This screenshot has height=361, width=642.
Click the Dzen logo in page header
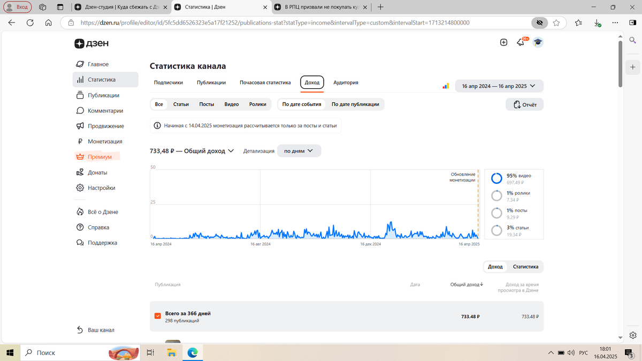coord(91,44)
